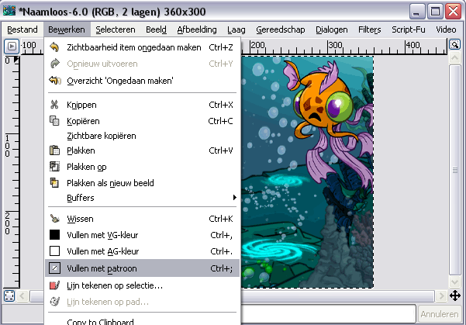This screenshot has width=466, height=325.
Task: Close the Naamloos-6.0 window
Action: pyautogui.click(x=454, y=12)
